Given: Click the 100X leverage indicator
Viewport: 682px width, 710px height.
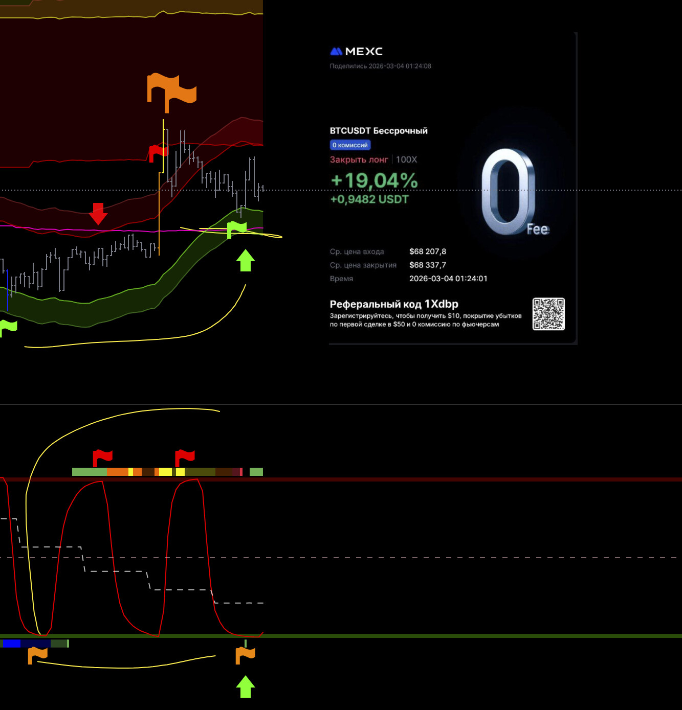Looking at the screenshot, I should tap(407, 159).
